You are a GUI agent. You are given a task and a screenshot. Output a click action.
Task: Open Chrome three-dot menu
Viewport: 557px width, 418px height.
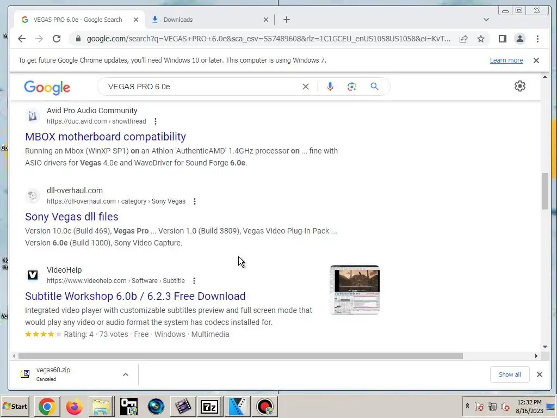pos(537,39)
